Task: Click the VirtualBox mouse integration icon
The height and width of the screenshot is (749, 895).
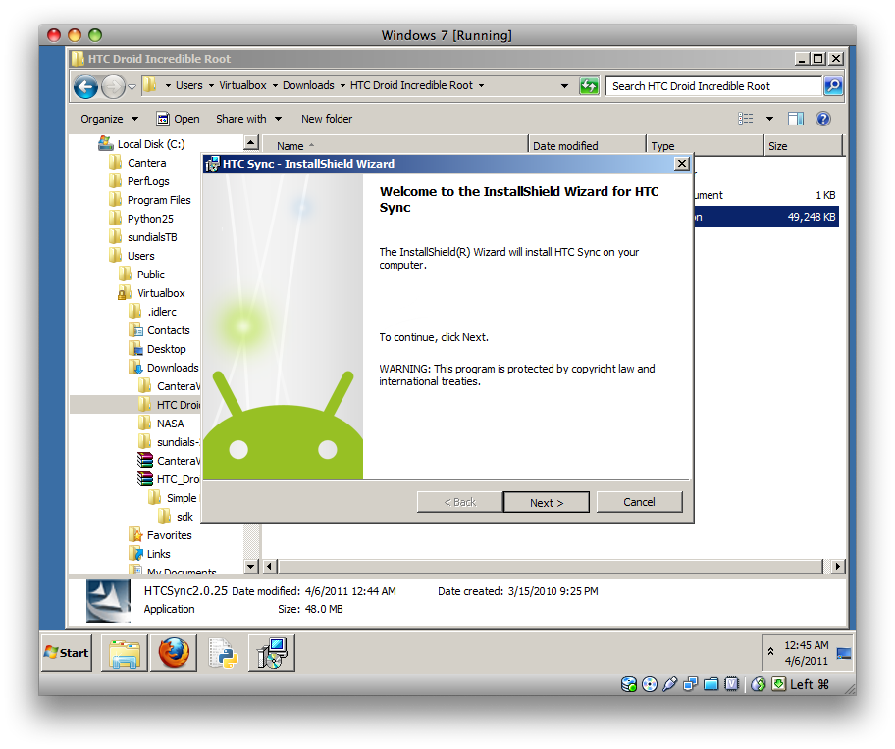Action: pyautogui.click(x=758, y=684)
